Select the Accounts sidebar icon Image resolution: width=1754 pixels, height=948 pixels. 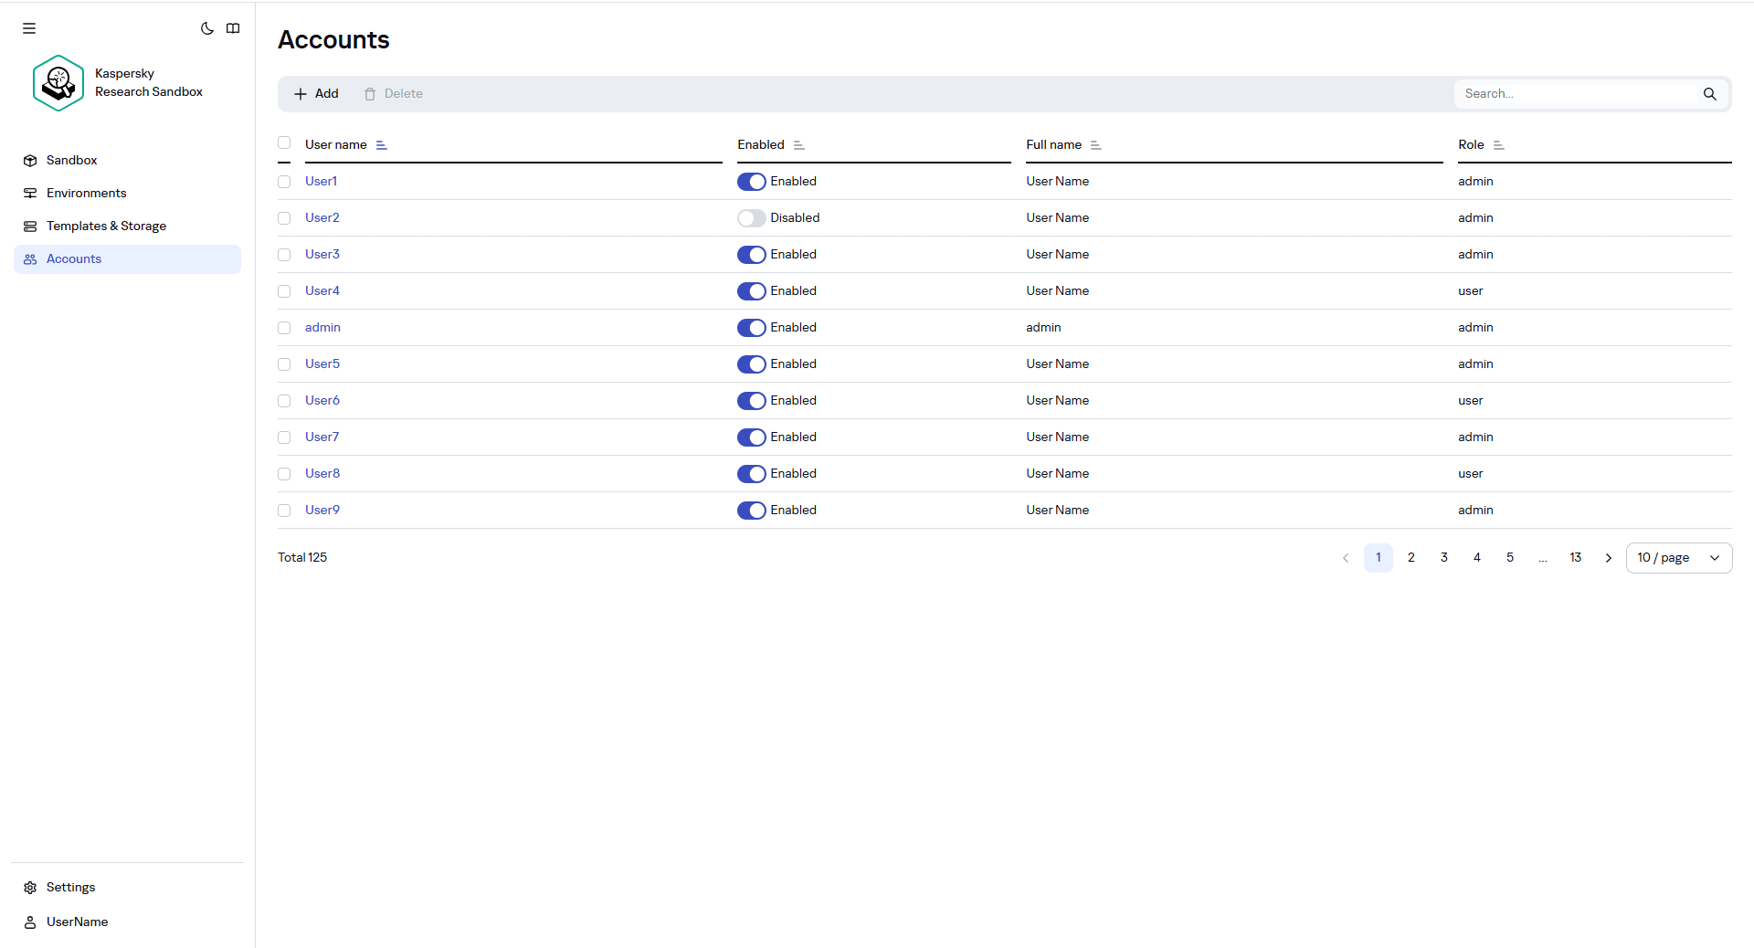coord(30,258)
